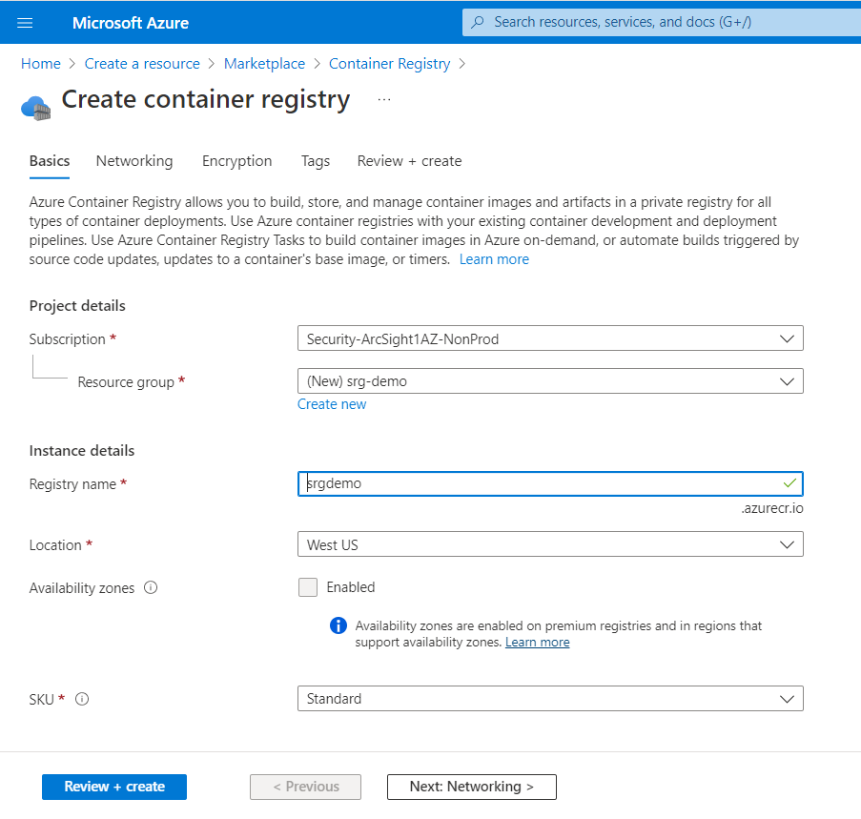Expand the Location dropdown
Screen dimensions: 861x819
(550, 544)
